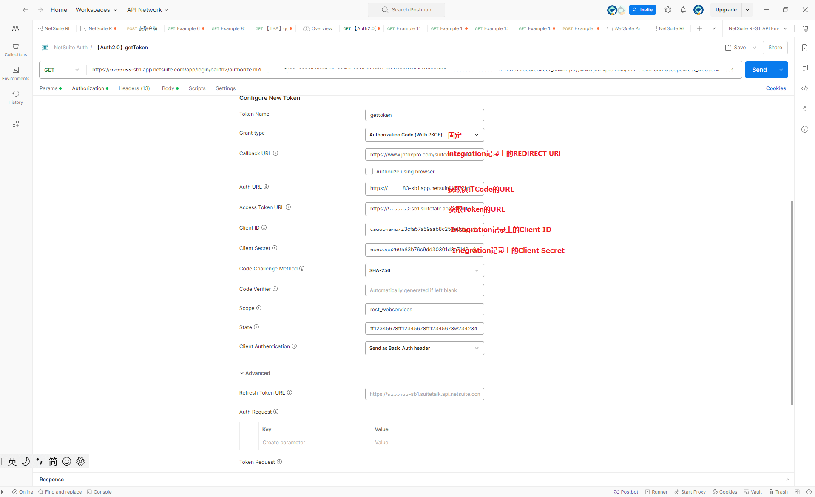Open the Grant type dropdown

424,135
